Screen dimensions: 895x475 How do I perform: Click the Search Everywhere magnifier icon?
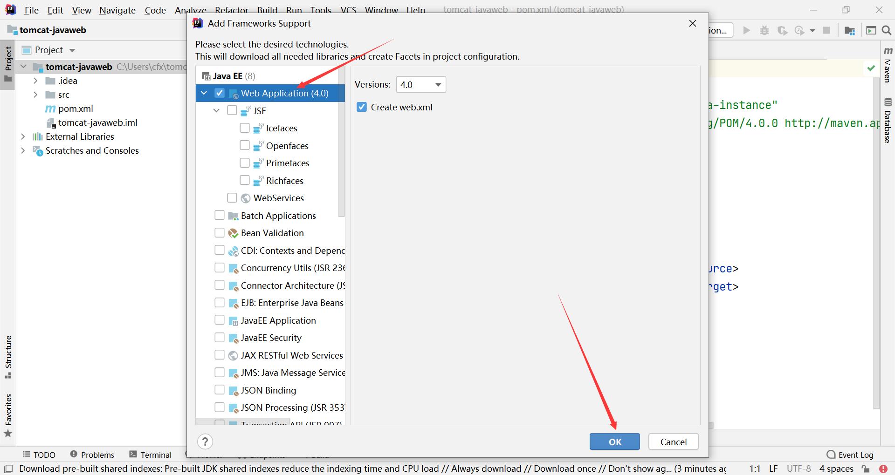tap(886, 30)
